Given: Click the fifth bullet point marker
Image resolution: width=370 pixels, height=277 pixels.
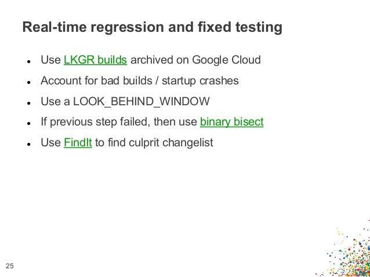Looking at the screenshot, I should pos(29,144).
